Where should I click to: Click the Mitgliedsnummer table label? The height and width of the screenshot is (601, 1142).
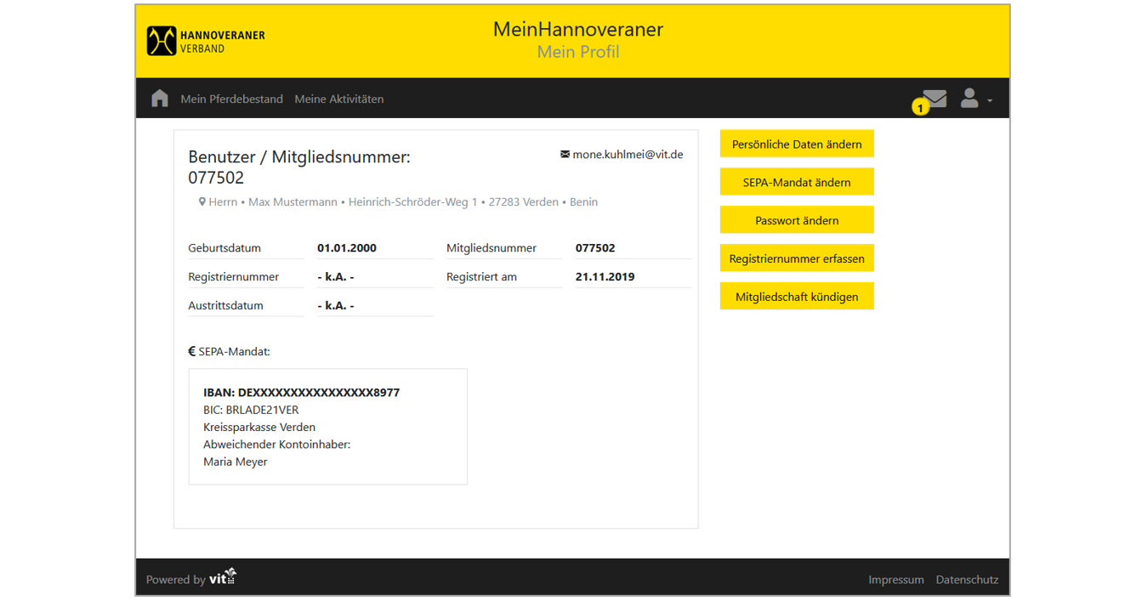pyautogui.click(x=491, y=248)
